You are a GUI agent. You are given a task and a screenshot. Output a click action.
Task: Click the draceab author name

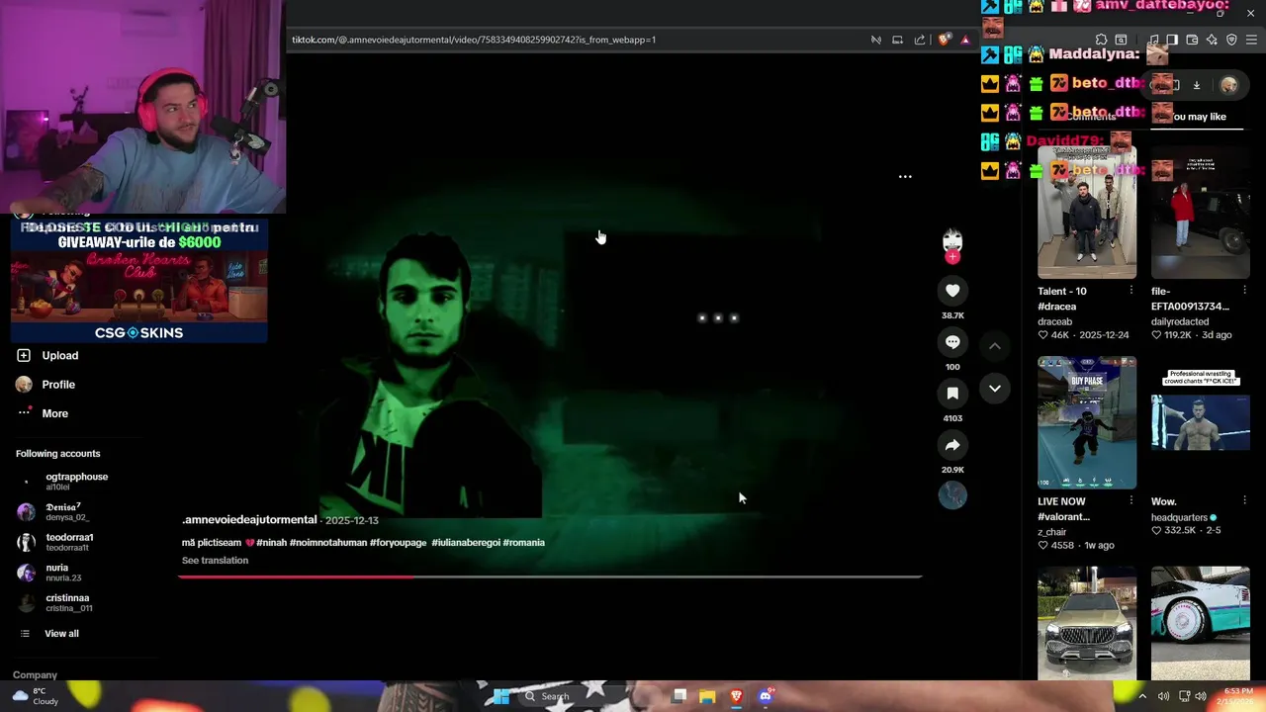click(x=1054, y=322)
